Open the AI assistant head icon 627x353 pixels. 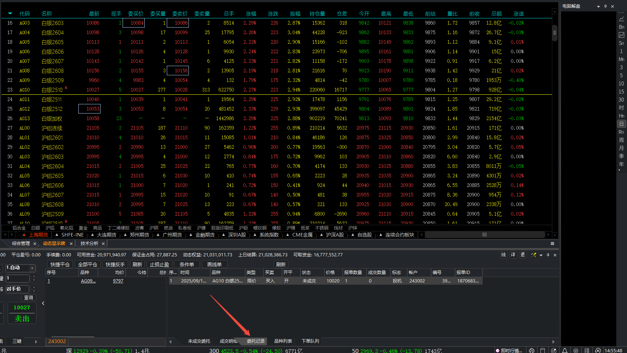click(598, 350)
